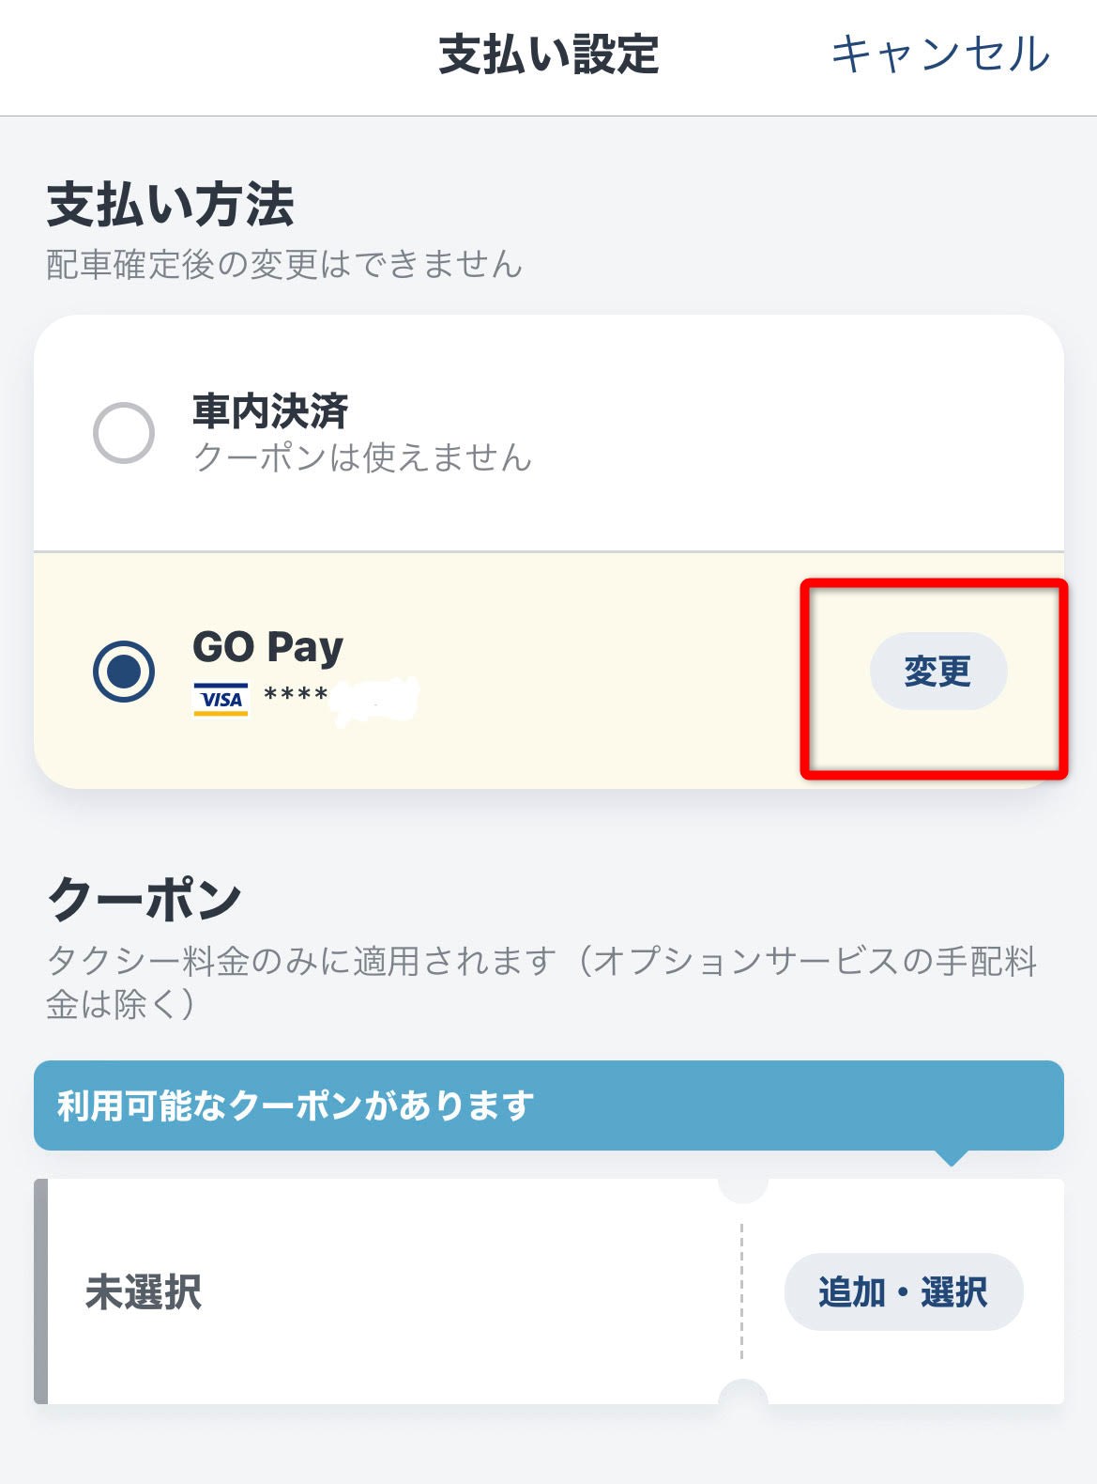Click the 車内決済 option title

270,410
